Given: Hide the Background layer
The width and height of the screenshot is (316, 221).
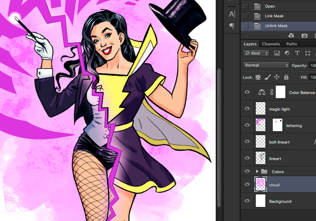Looking at the screenshot, I should 247,201.
